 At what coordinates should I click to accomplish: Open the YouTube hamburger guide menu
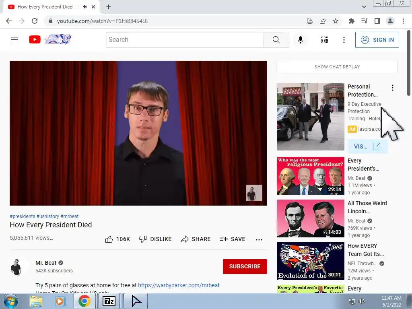(14, 40)
